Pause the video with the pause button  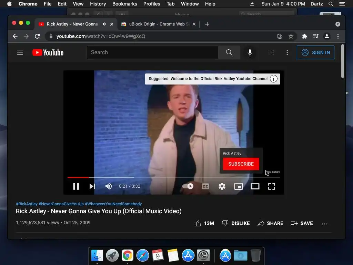[x=76, y=186]
